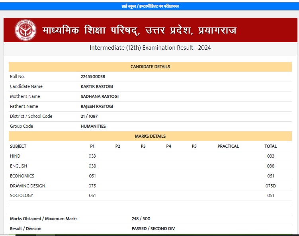Viewport: 299px width, 236px height.
Task: Click the SUBJECT column header
Action: pos(18,146)
